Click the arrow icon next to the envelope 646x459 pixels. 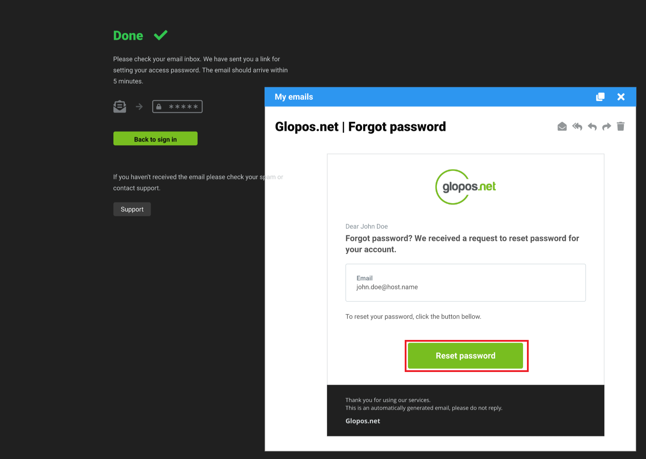pos(139,106)
